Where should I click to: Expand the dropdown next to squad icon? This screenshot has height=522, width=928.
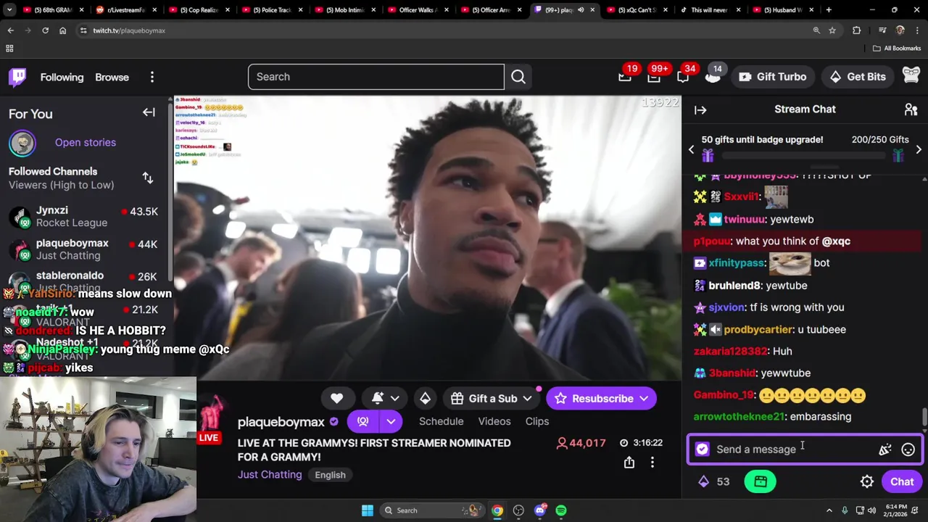point(391,421)
